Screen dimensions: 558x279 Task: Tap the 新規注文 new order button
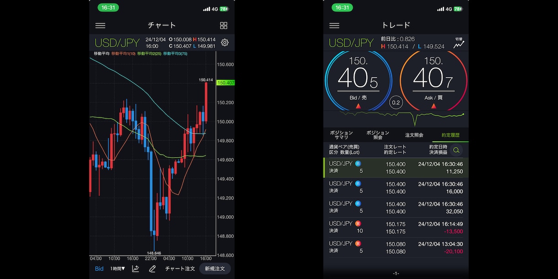pyautogui.click(x=215, y=268)
